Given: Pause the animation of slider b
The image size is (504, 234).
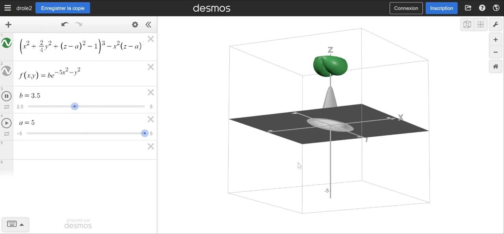Looking at the screenshot, I should point(7,96).
